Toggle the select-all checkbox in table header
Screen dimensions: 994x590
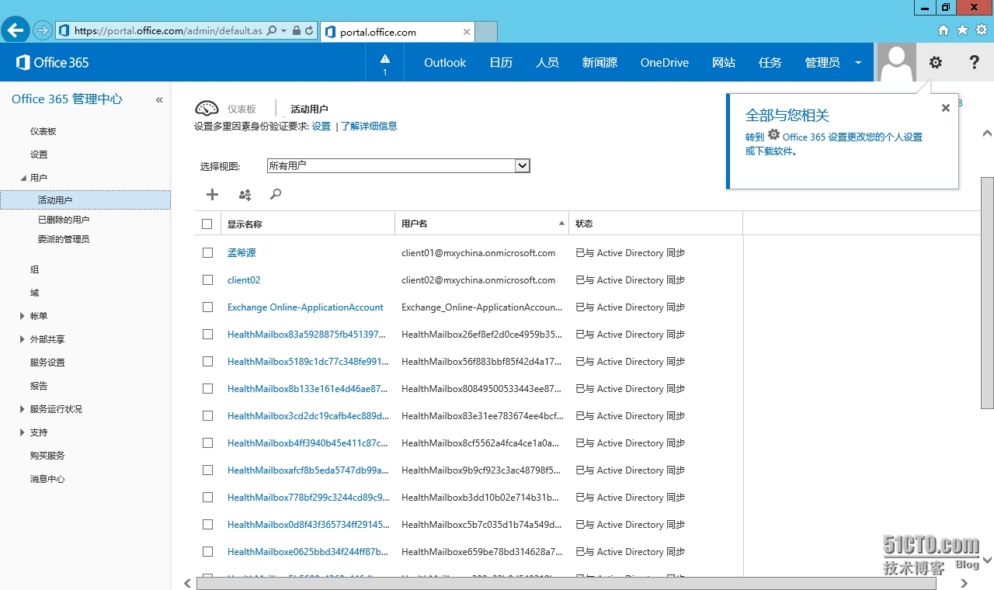point(207,224)
